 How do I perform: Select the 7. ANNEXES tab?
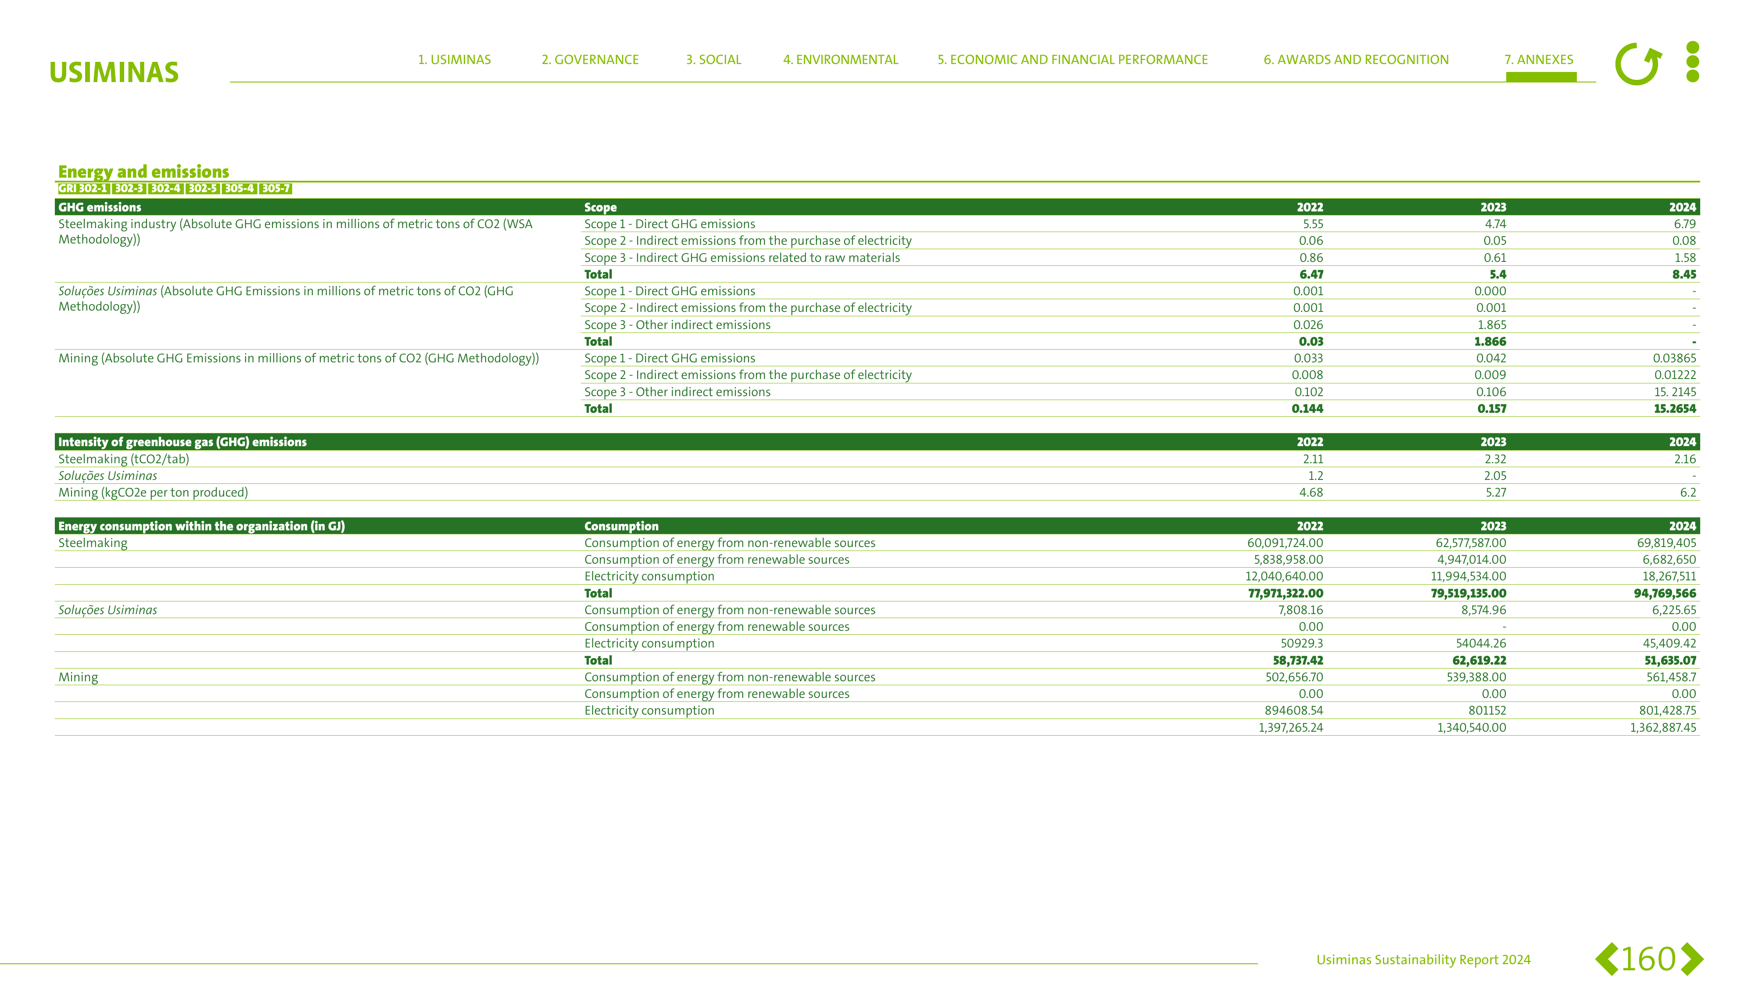click(x=1539, y=60)
